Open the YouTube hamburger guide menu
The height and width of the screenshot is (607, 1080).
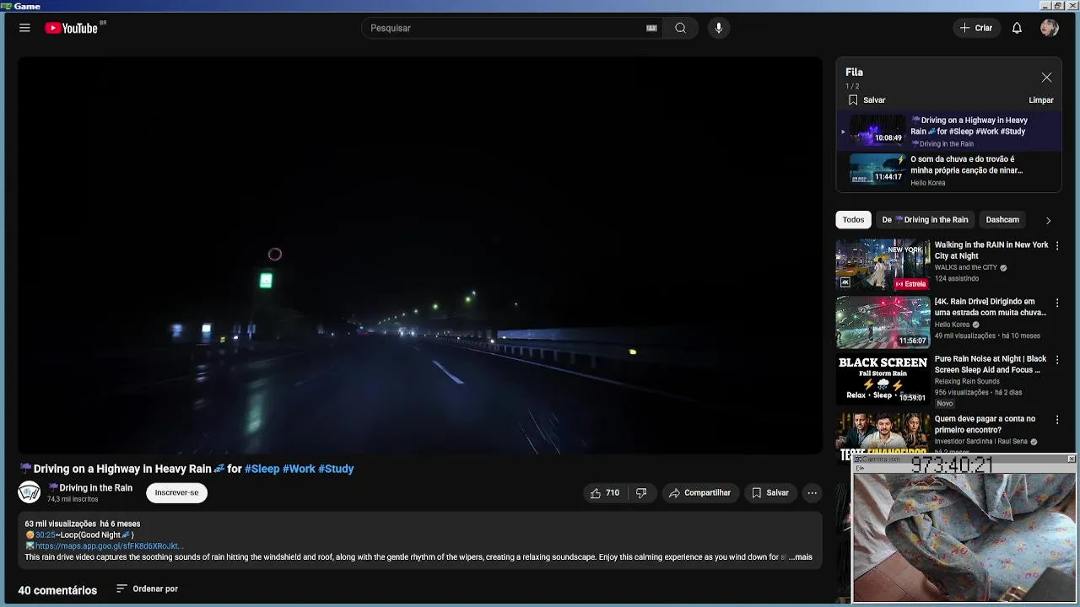click(x=24, y=28)
